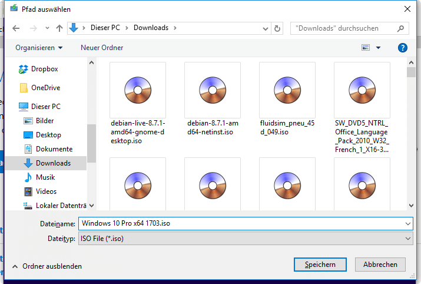This screenshot has height=284, width=421.
Task: Open the Dateiname dropdown arrow
Action: pyautogui.click(x=408, y=224)
